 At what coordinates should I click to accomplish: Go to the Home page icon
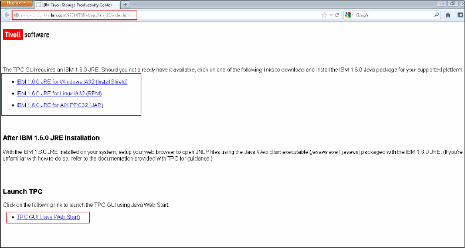click(448, 15)
